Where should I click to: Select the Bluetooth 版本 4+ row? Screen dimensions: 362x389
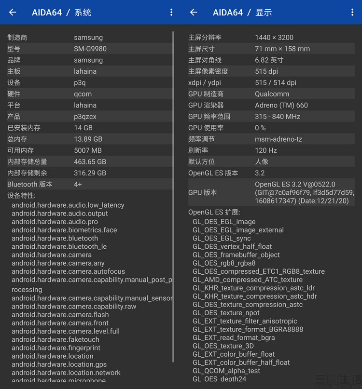tap(89, 184)
